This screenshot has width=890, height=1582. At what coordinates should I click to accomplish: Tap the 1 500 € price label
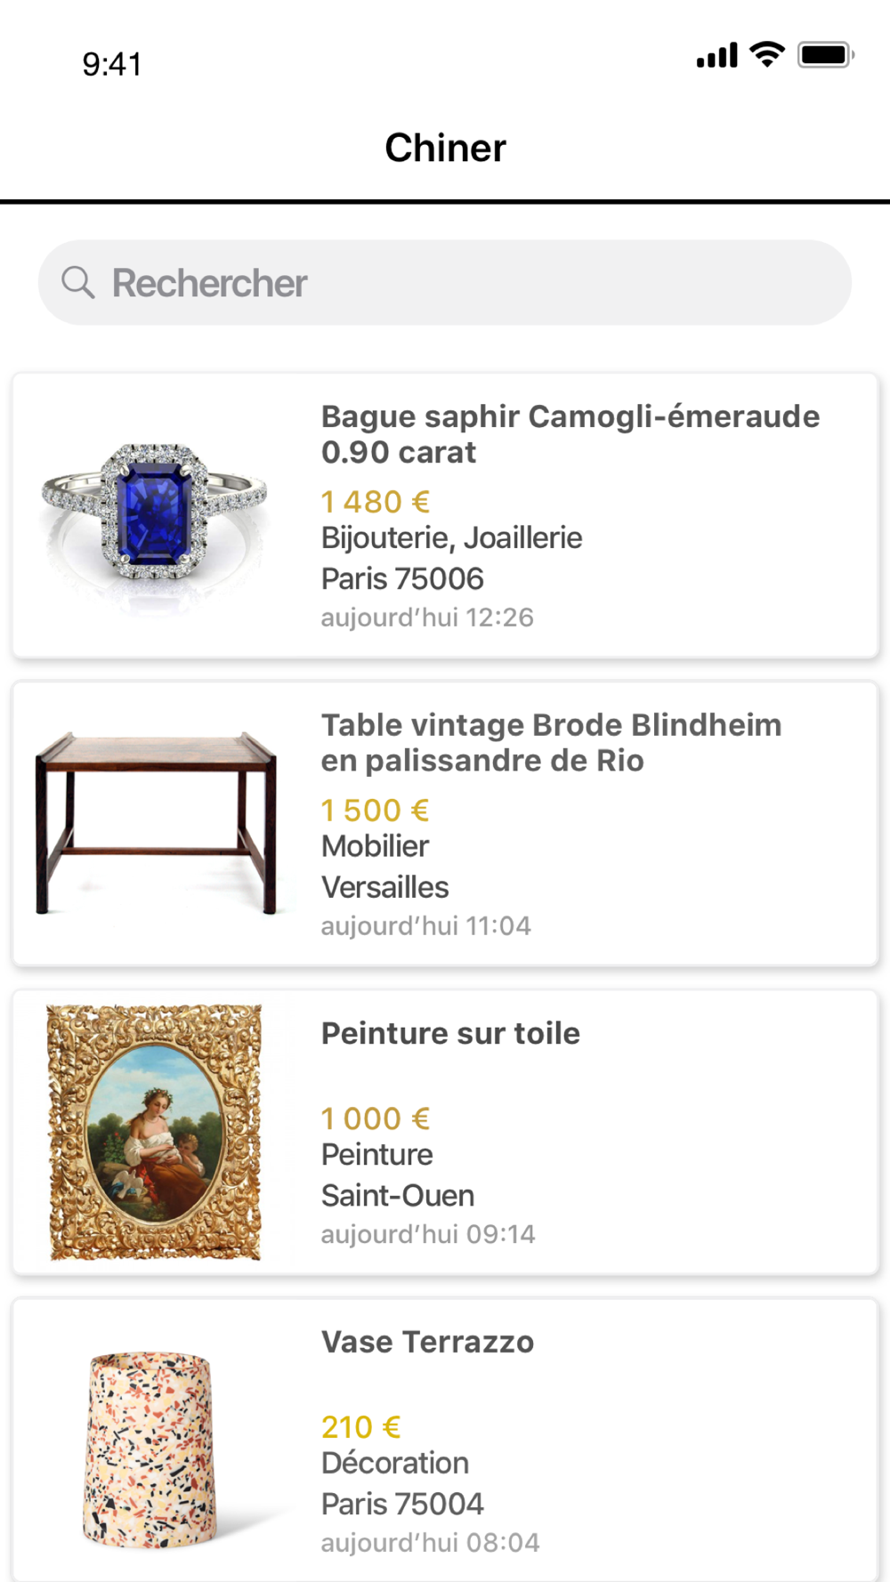(x=376, y=811)
